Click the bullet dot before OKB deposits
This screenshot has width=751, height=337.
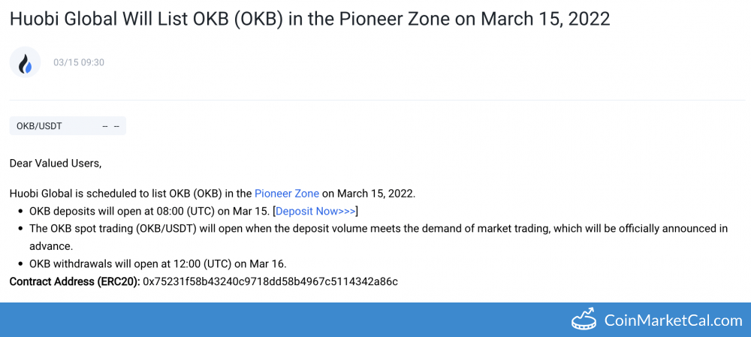click(x=20, y=211)
